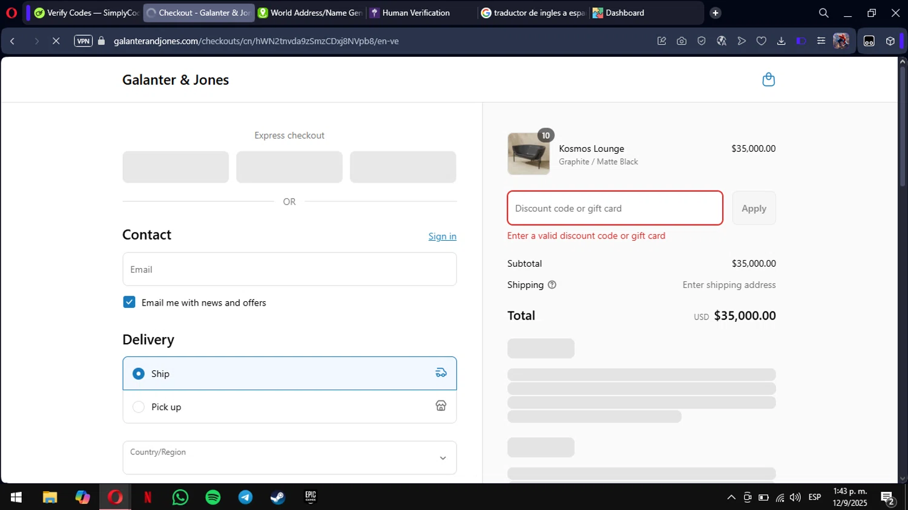Click the translate page globe icon
The image size is (908, 510).
722,41
